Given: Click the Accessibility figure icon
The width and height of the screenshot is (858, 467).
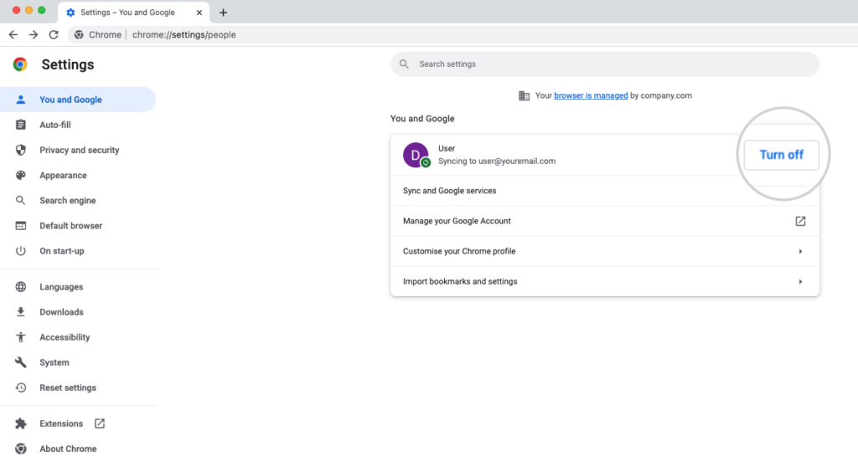Looking at the screenshot, I should coord(20,336).
